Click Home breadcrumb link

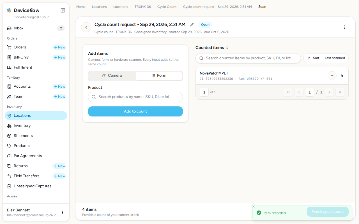(x=81, y=7)
